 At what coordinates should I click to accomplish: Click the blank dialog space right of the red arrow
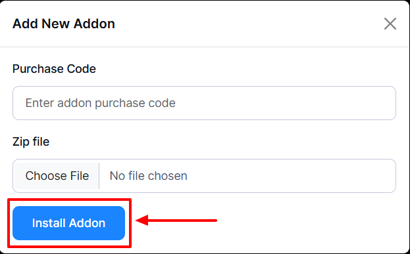coord(309,223)
